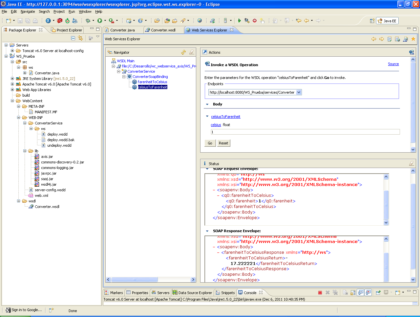The width and height of the screenshot is (420, 317).
Task: Click the green Run toolbar button
Action: (x=100, y=21)
